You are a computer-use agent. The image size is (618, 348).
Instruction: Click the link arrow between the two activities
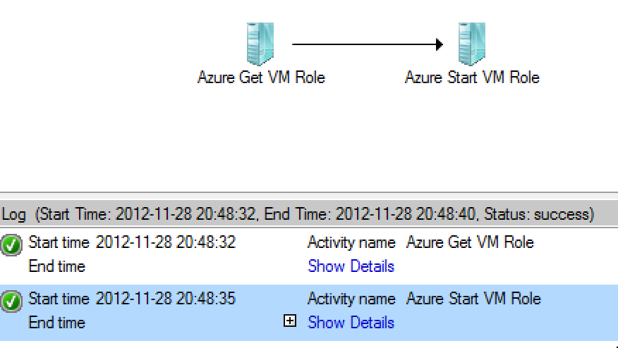[368, 44]
